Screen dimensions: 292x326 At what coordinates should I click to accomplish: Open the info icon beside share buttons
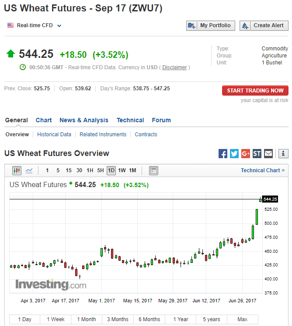[x=284, y=153]
